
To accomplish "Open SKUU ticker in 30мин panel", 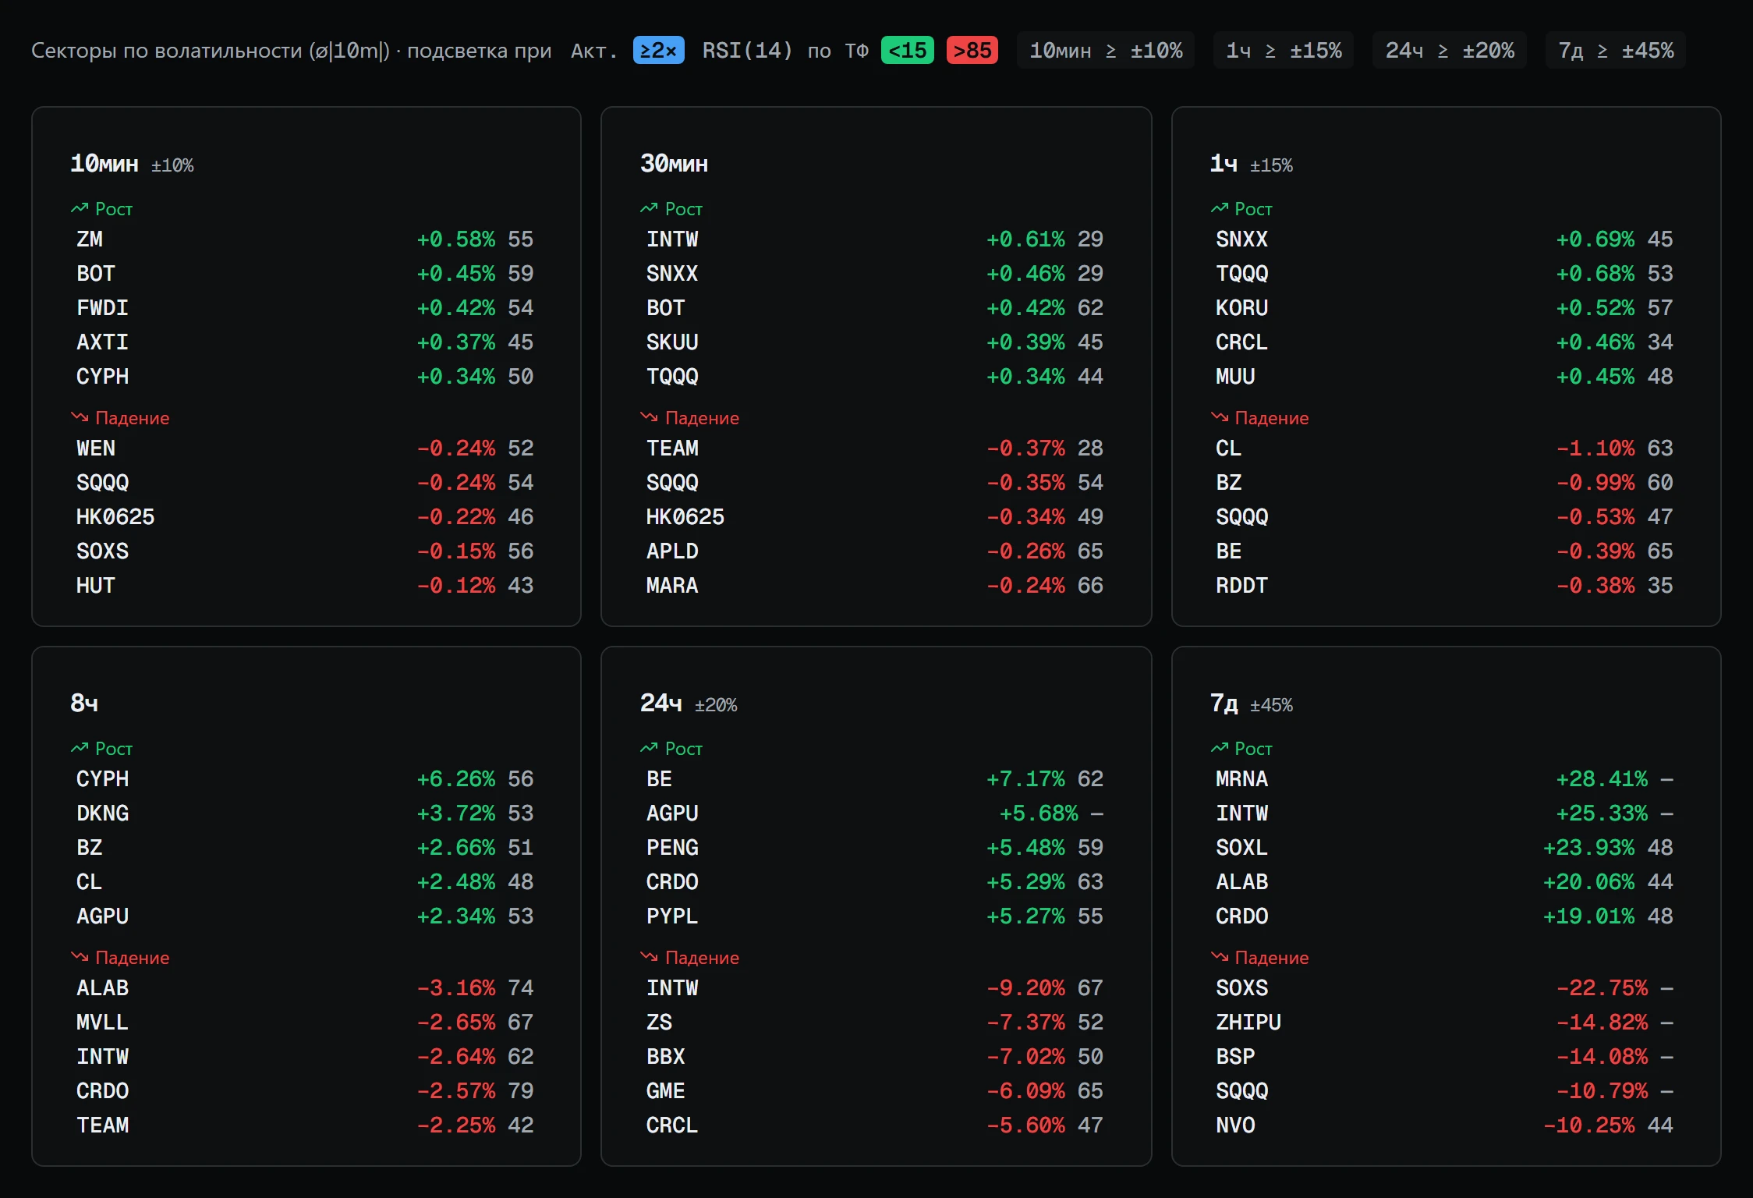I will coord(672,342).
